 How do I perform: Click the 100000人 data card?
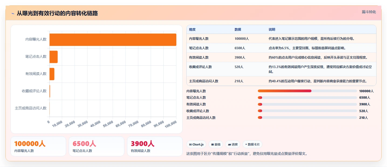(x=38, y=146)
